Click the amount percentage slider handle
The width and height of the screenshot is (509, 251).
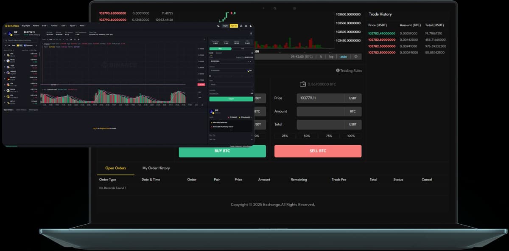(210, 75)
